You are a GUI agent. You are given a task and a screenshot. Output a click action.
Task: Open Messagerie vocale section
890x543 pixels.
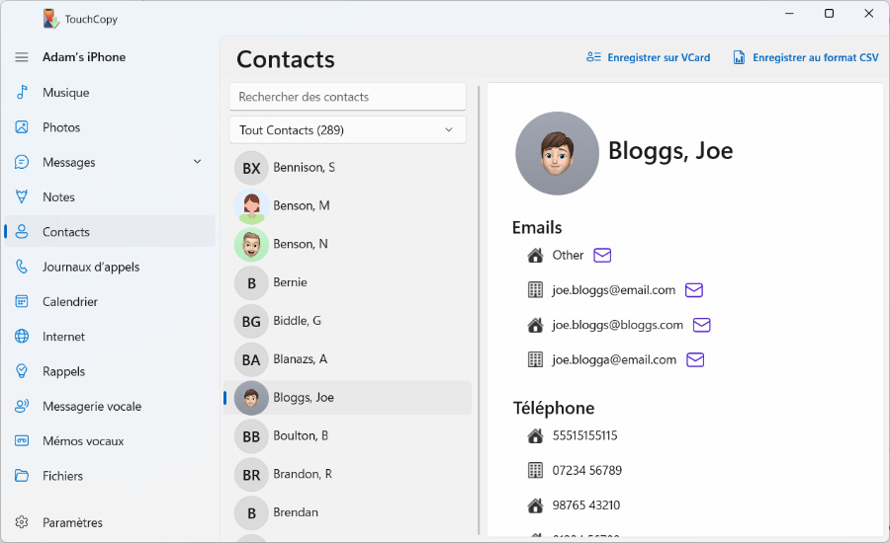click(x=91, y=407)
